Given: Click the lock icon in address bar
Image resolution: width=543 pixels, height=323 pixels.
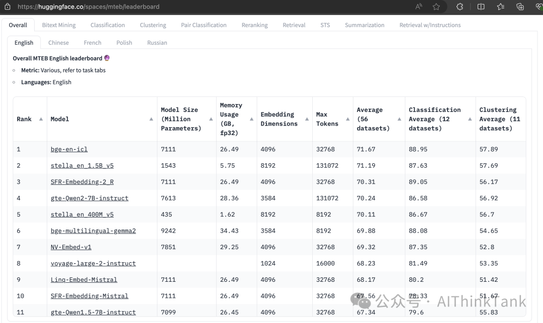Looking at the screenshot, I should click(7, 7).
